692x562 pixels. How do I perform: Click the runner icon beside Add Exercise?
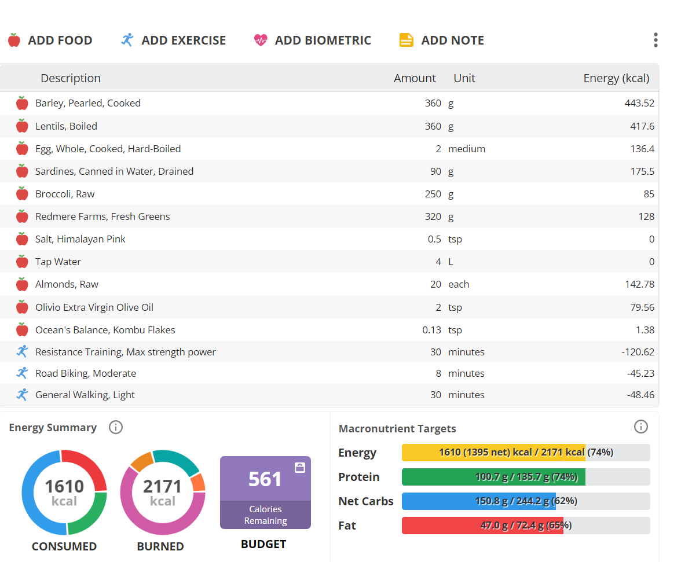127,40
